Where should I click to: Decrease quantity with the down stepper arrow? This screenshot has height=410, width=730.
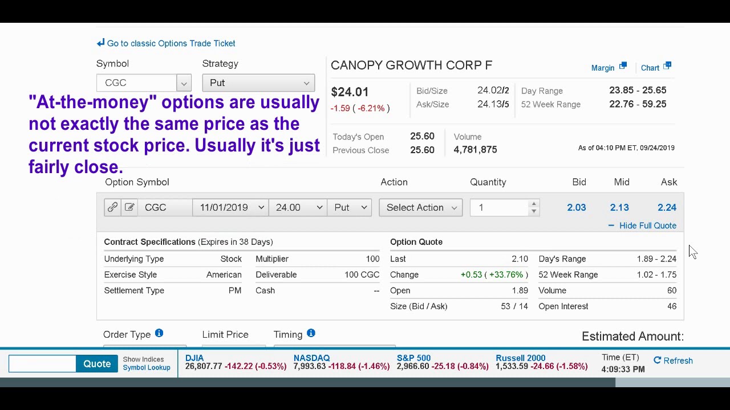(534, 211)
